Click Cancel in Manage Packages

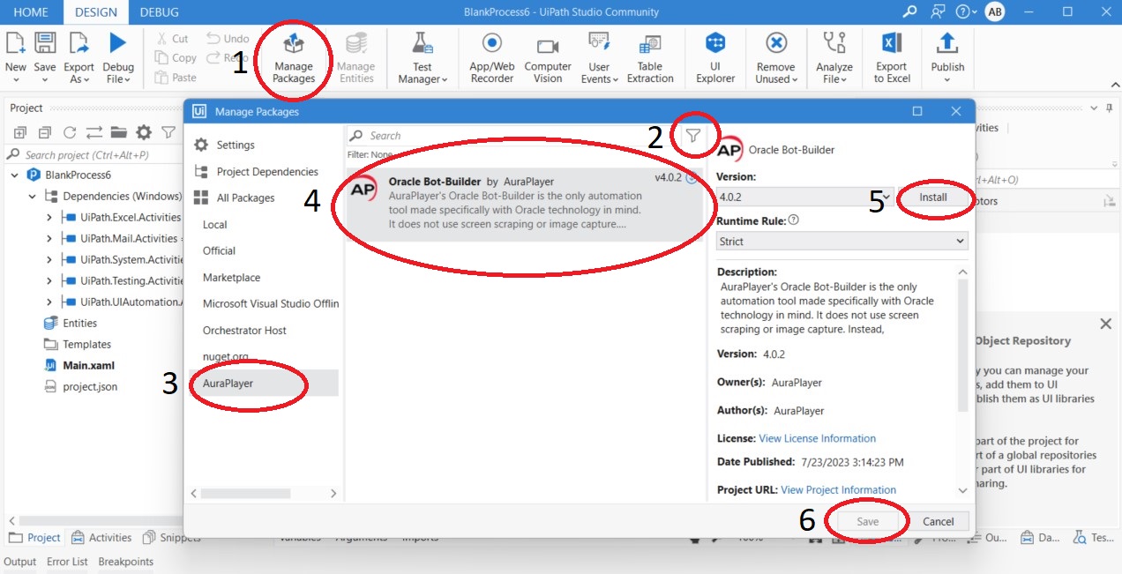click(938, 521)
